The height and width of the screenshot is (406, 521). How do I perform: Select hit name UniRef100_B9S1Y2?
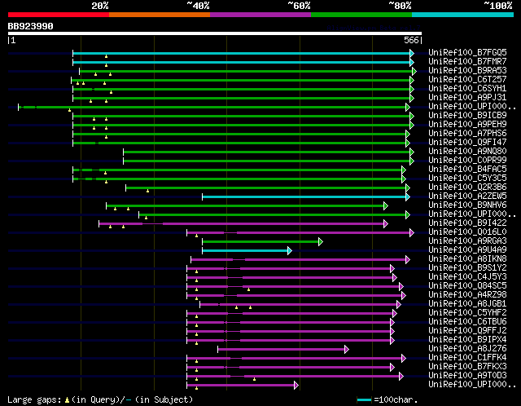[467, 268]
